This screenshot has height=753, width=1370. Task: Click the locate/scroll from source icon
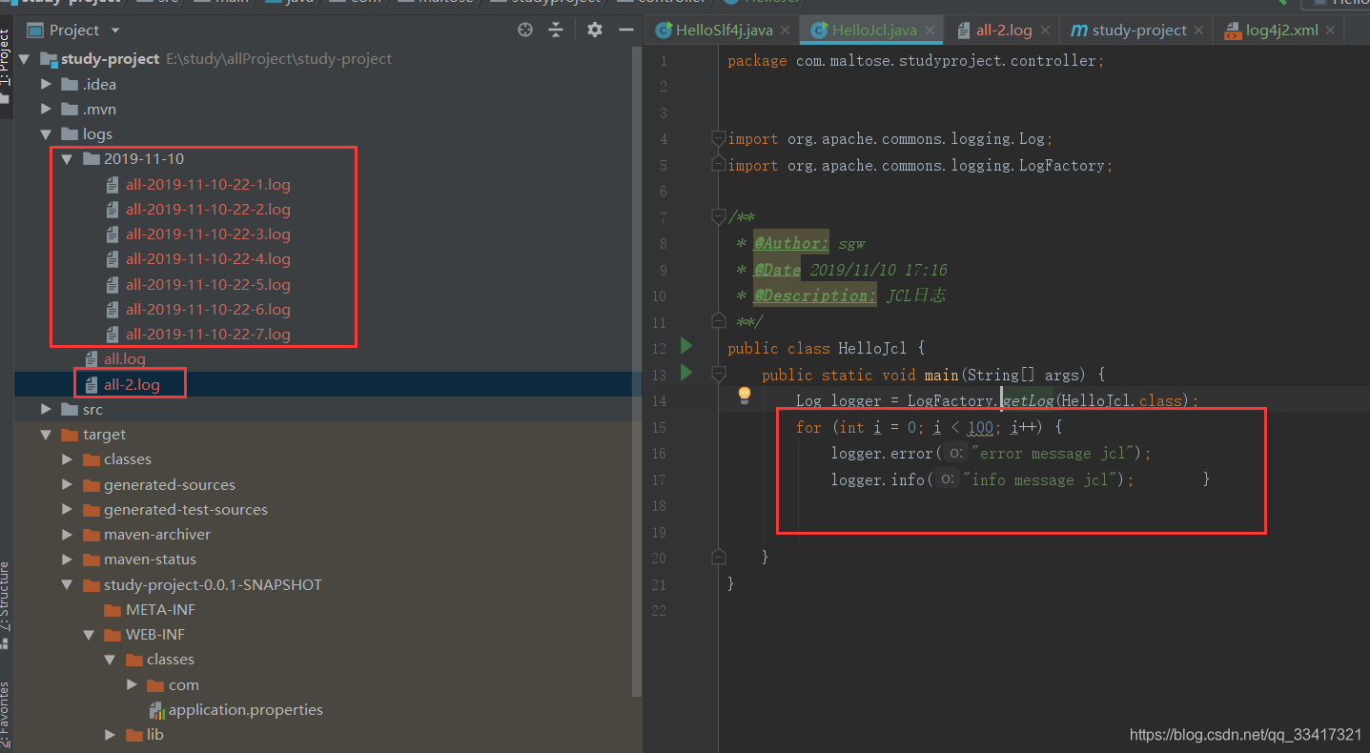pos(525,30)
